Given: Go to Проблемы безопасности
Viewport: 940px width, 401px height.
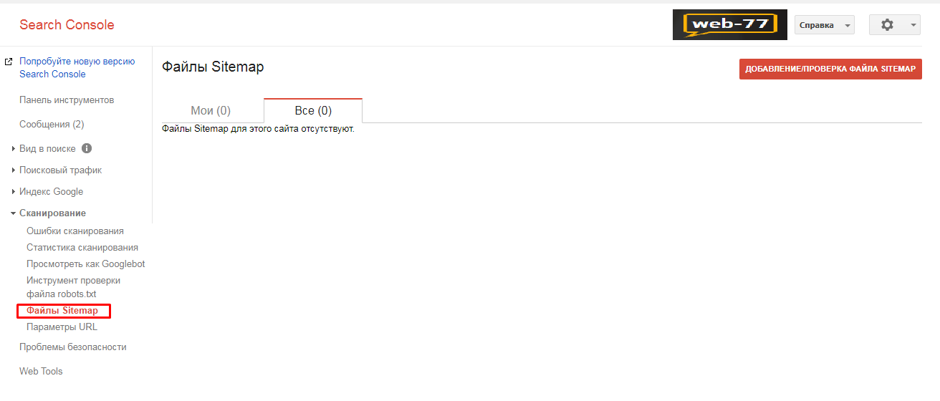Looking at the screenshot, I should [73, 347].
